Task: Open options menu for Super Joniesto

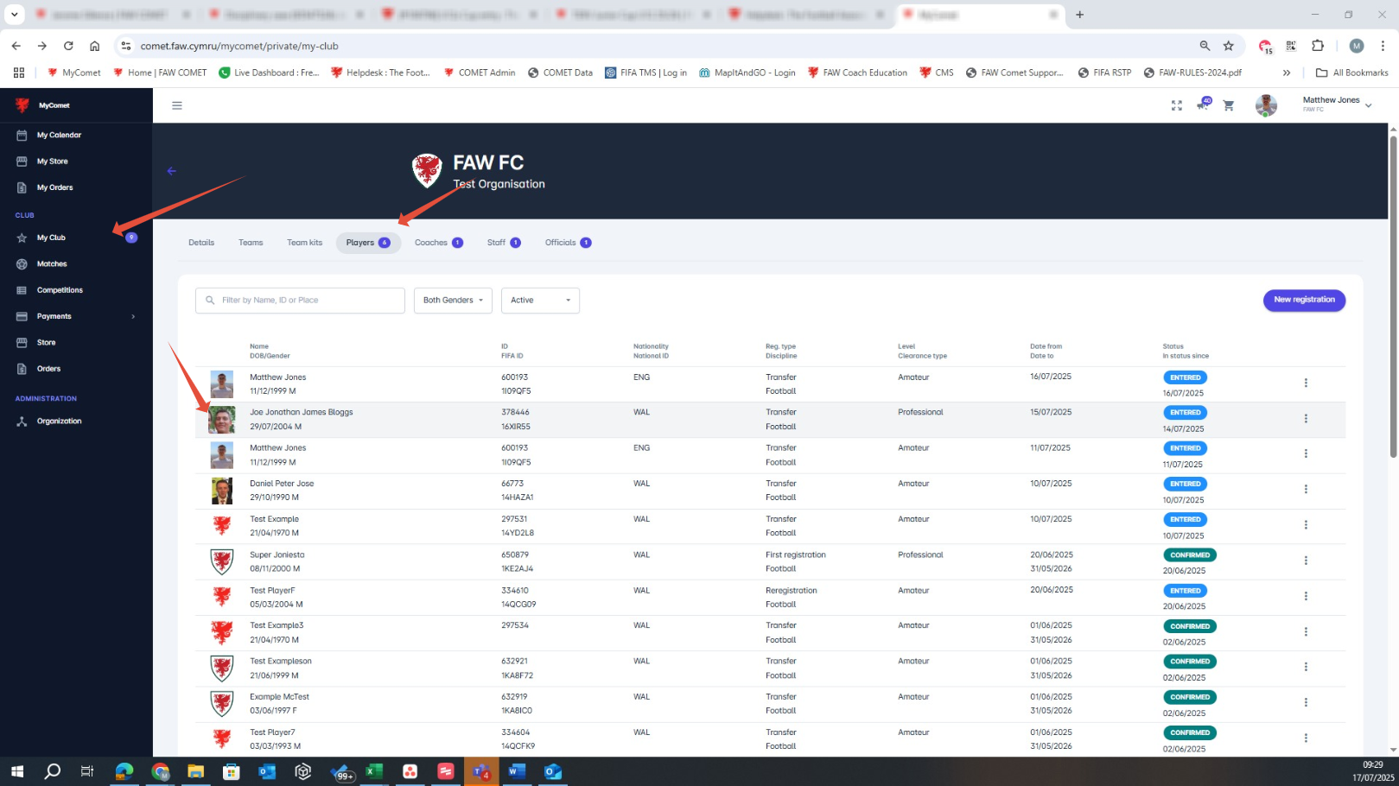Action: [x=1306, y=561]
